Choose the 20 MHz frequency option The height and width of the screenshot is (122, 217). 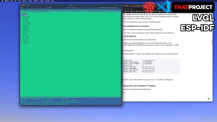[24, 19]
